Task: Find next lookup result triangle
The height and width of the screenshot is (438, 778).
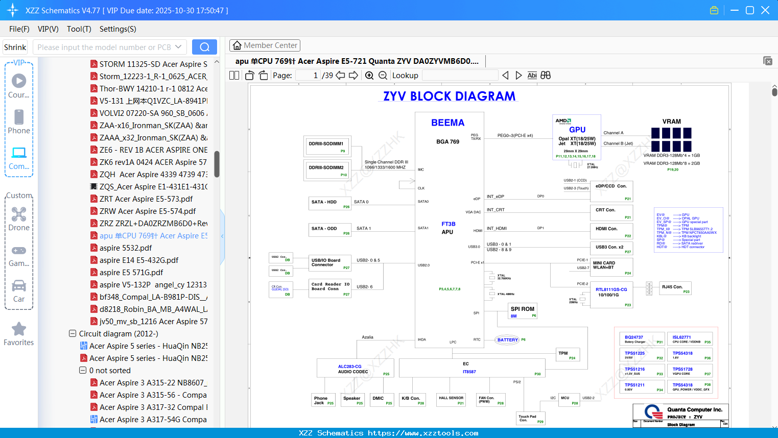Action: [518, 76]
